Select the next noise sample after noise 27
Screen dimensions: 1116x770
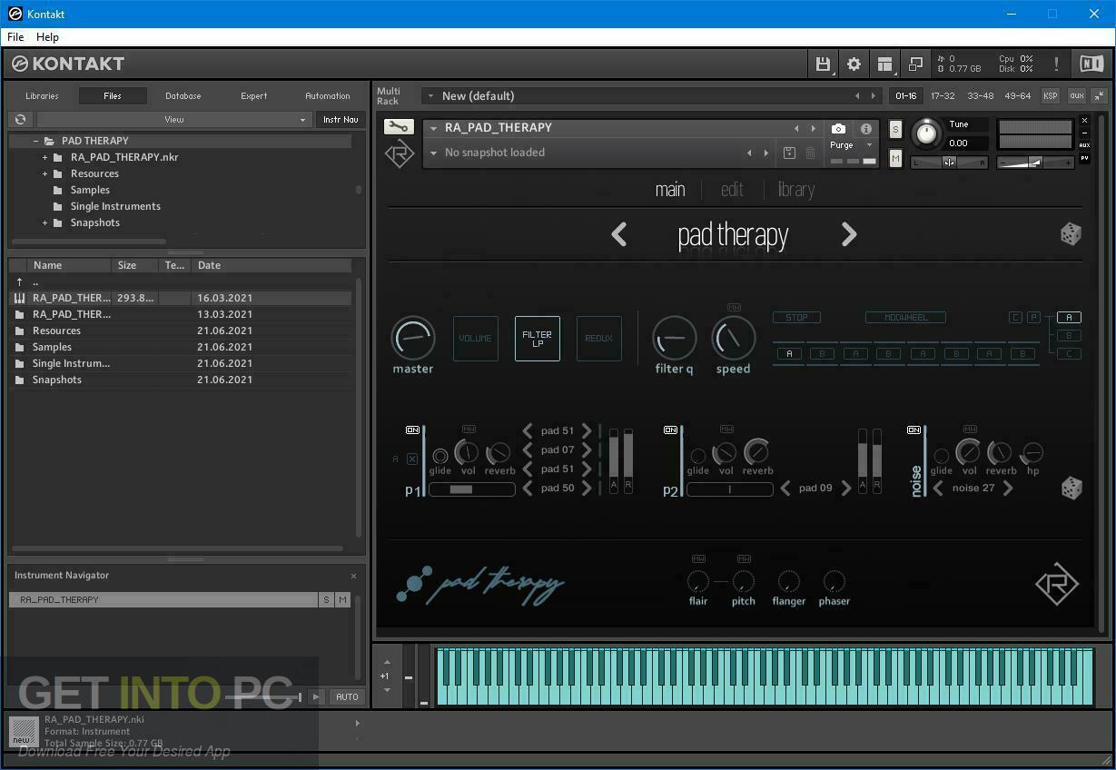[1007, 488]
